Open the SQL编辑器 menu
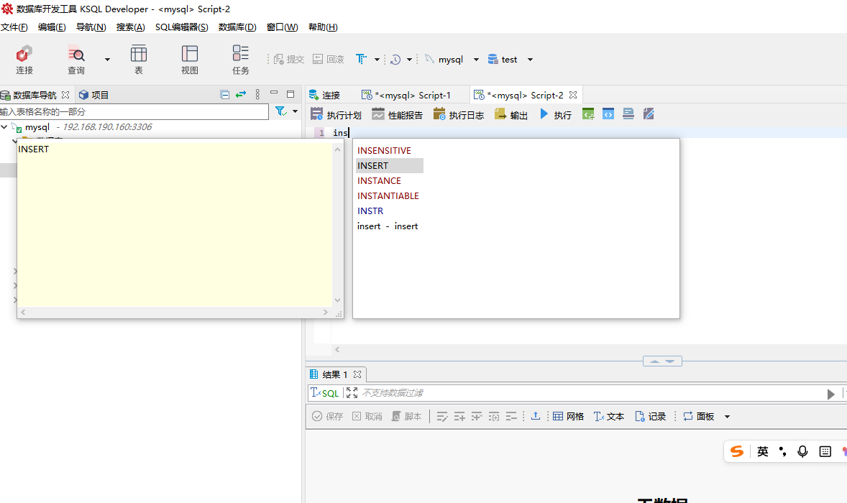This screenshot has width=847, height=503. tap(181, 27)
